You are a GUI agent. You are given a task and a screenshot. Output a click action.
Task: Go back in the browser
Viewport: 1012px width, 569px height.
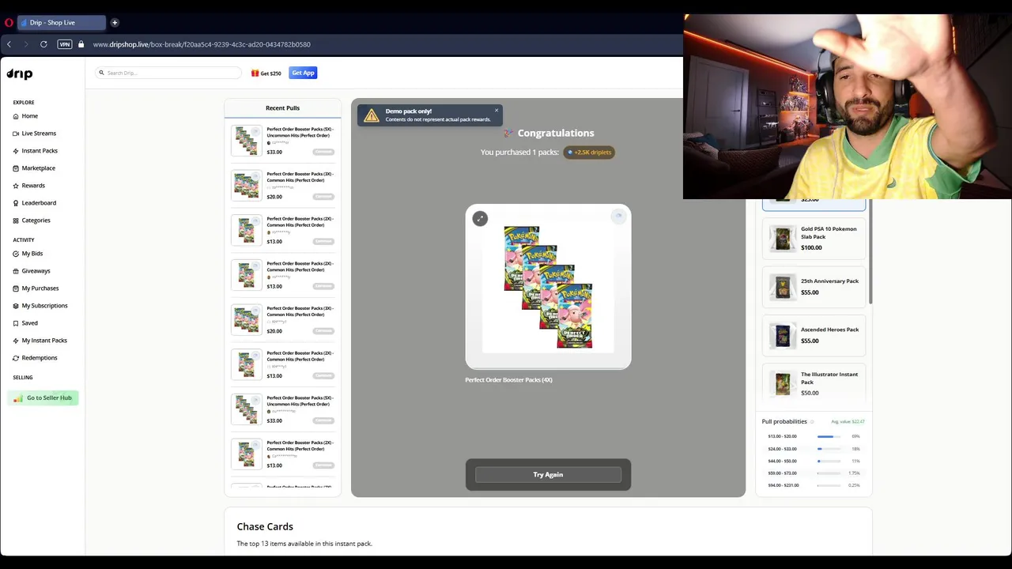pos(9,44)
